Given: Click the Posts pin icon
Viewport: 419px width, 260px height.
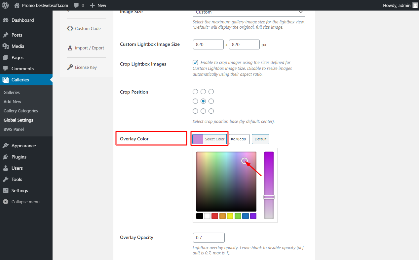Looking at the screenshot, I should click(x=6, y=35).
